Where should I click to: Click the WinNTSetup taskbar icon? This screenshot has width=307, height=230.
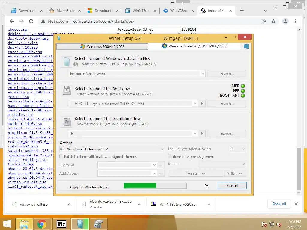coord(80,224)
